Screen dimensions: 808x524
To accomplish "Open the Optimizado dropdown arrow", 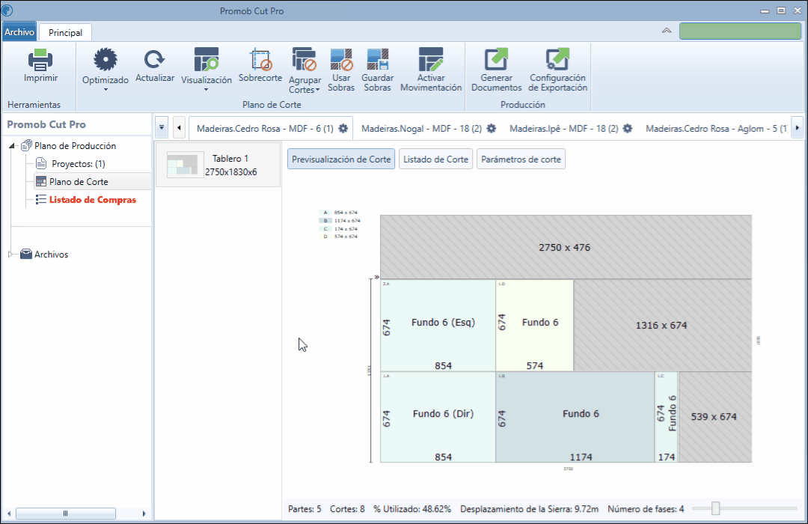I will tap(105, 90).
